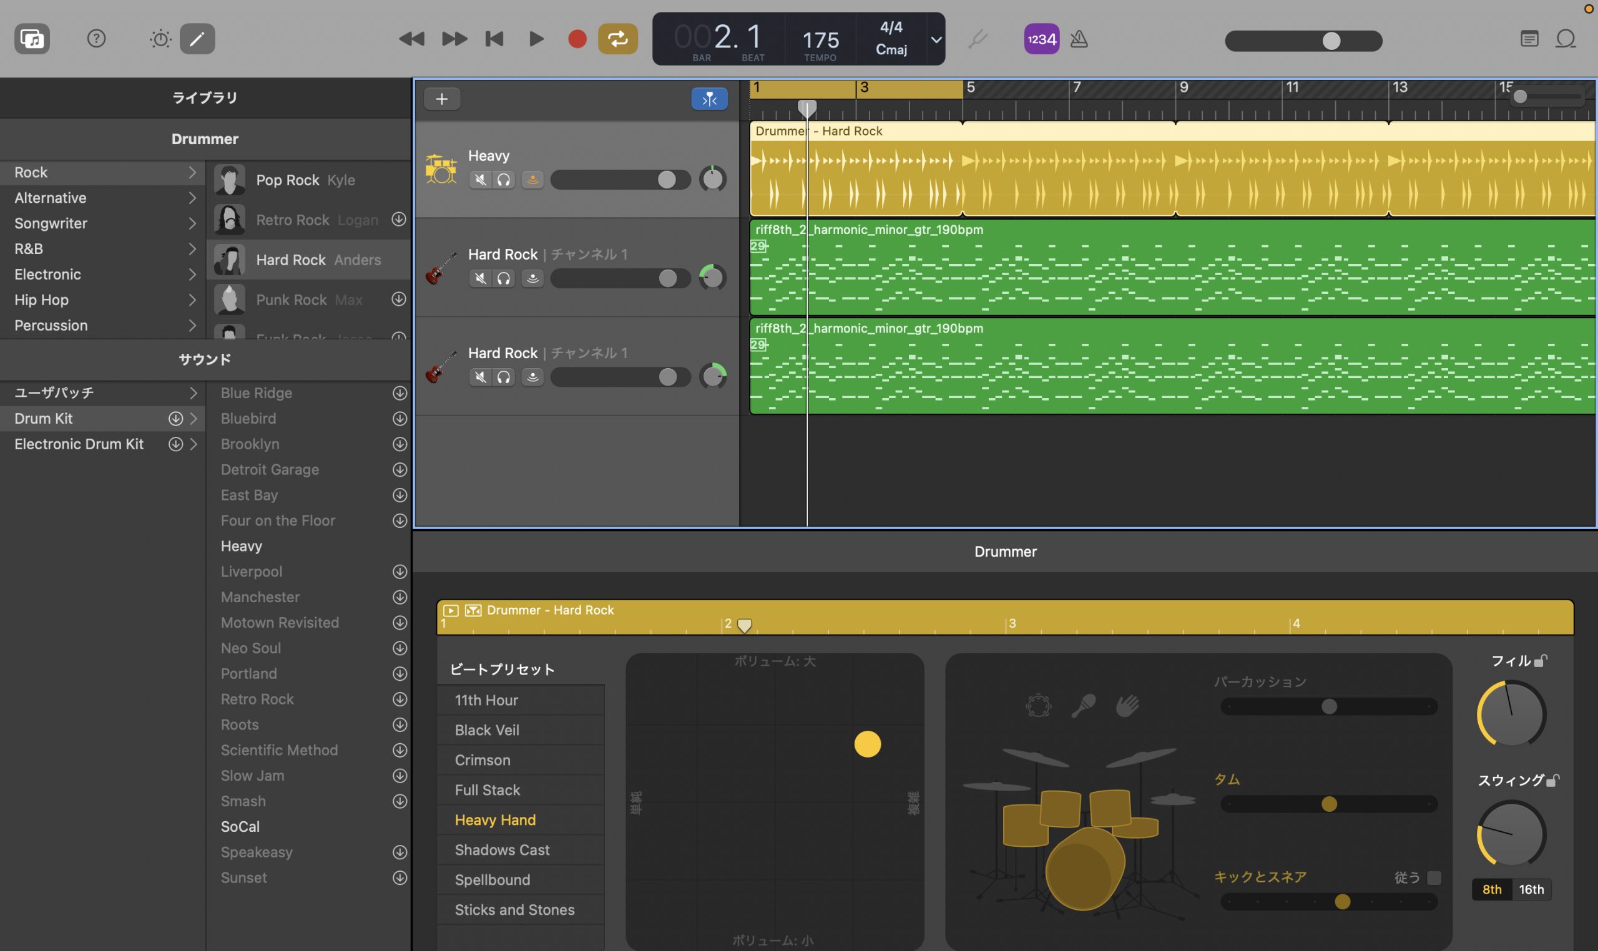The image size is (1598, 951).
Task: Click the Rewind transport button
Action: click(x=411, y=39)
